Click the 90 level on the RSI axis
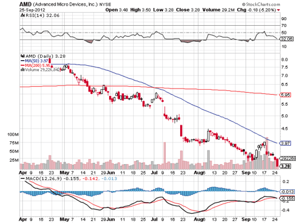 284,19
